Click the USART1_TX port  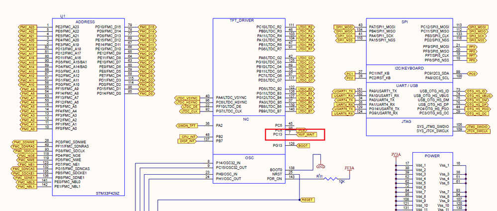343,91
